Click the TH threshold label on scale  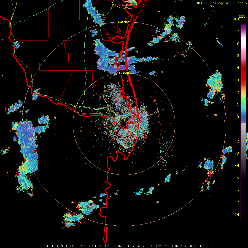click(237, 214)
